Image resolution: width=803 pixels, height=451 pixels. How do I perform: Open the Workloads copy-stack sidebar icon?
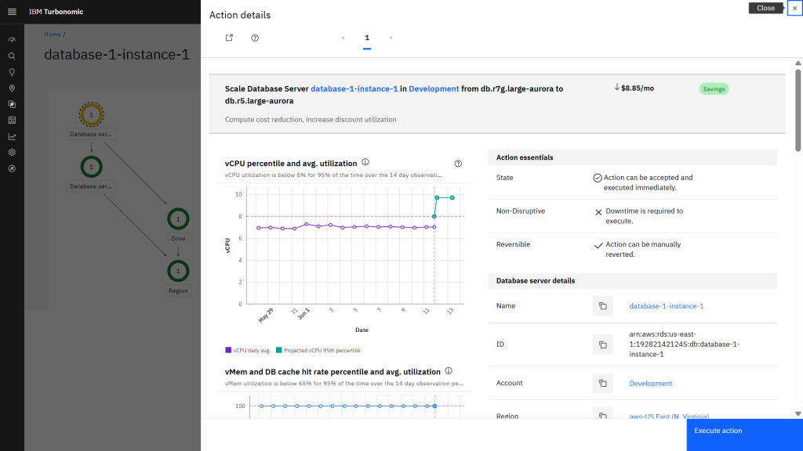[x=12, y=104]
